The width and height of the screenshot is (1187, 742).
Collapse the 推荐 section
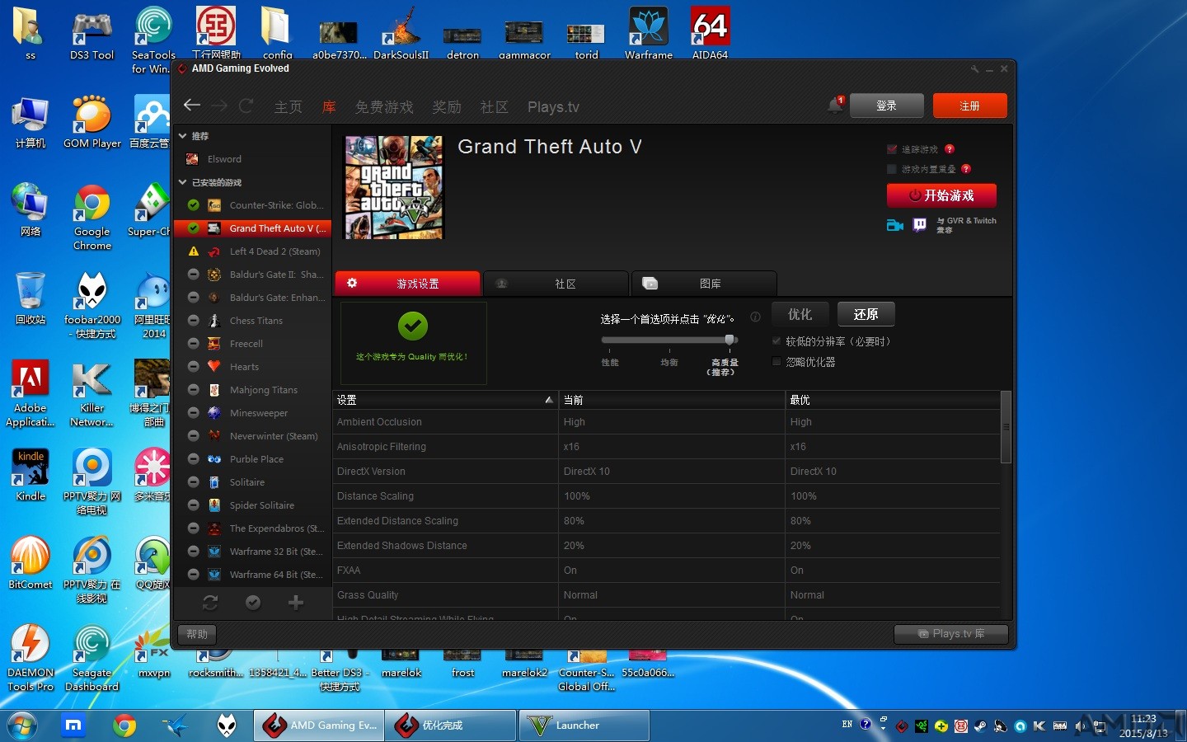pyautogui.click(x=183, y=136)
